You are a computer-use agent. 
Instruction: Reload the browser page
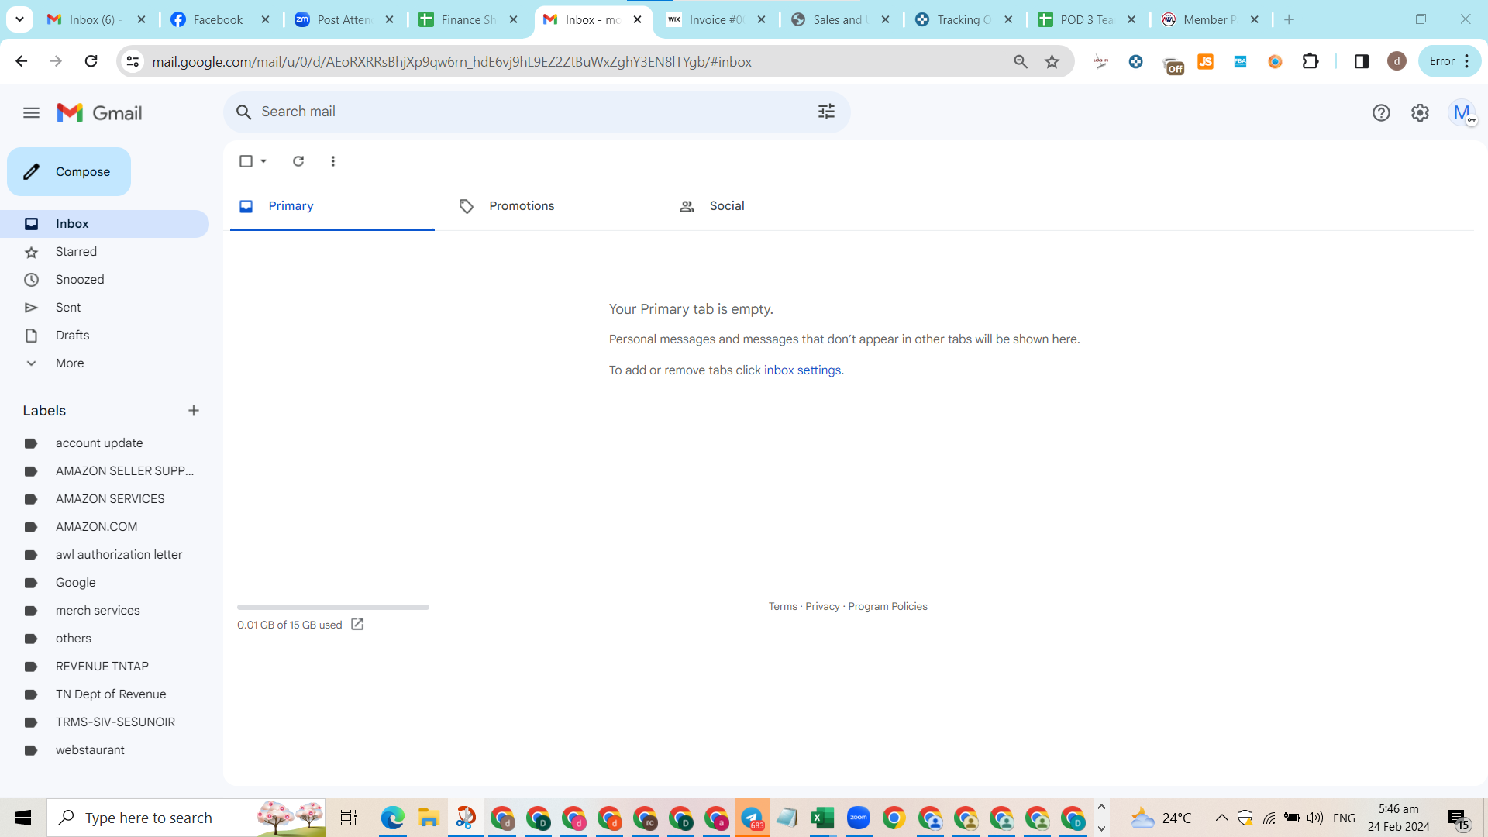[x=91, y=61]
